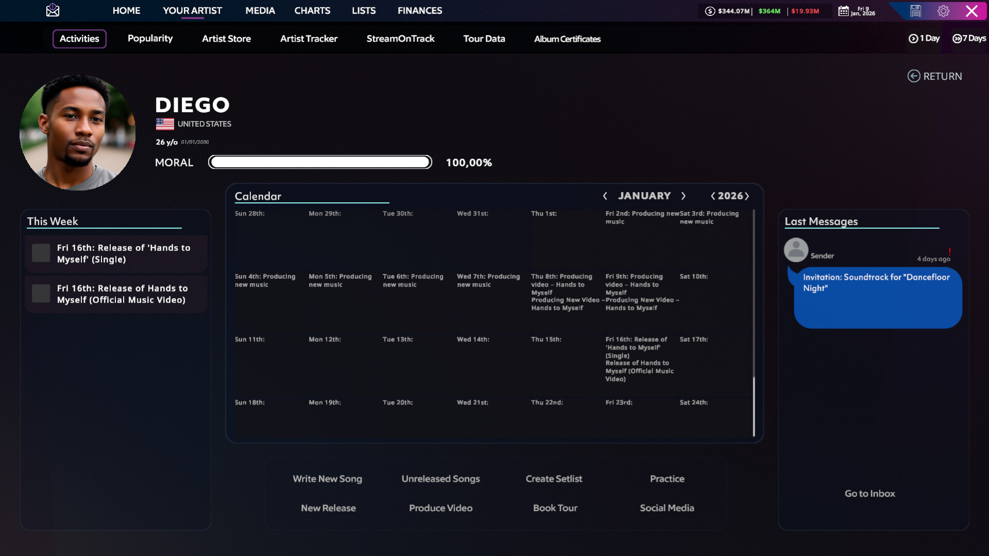989x556 pixels.
Task: Check the Official Music Video release box
Action: tap(41, 293)
